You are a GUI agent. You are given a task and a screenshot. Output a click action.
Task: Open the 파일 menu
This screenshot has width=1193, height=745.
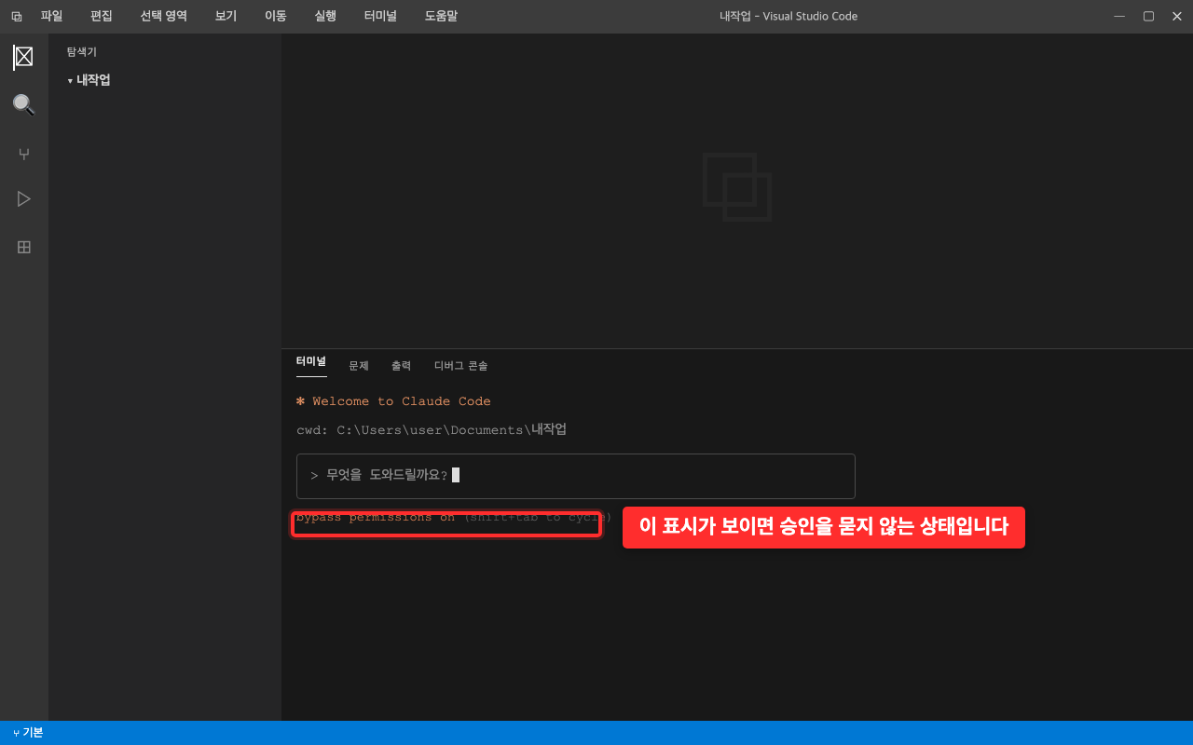pos(51,16)
